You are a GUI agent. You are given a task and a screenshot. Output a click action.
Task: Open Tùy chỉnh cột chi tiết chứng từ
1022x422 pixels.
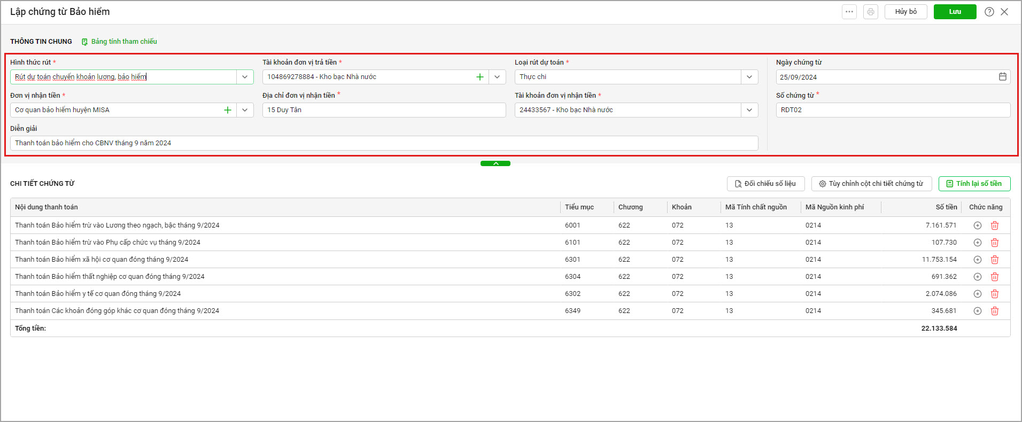coord(871,184)
